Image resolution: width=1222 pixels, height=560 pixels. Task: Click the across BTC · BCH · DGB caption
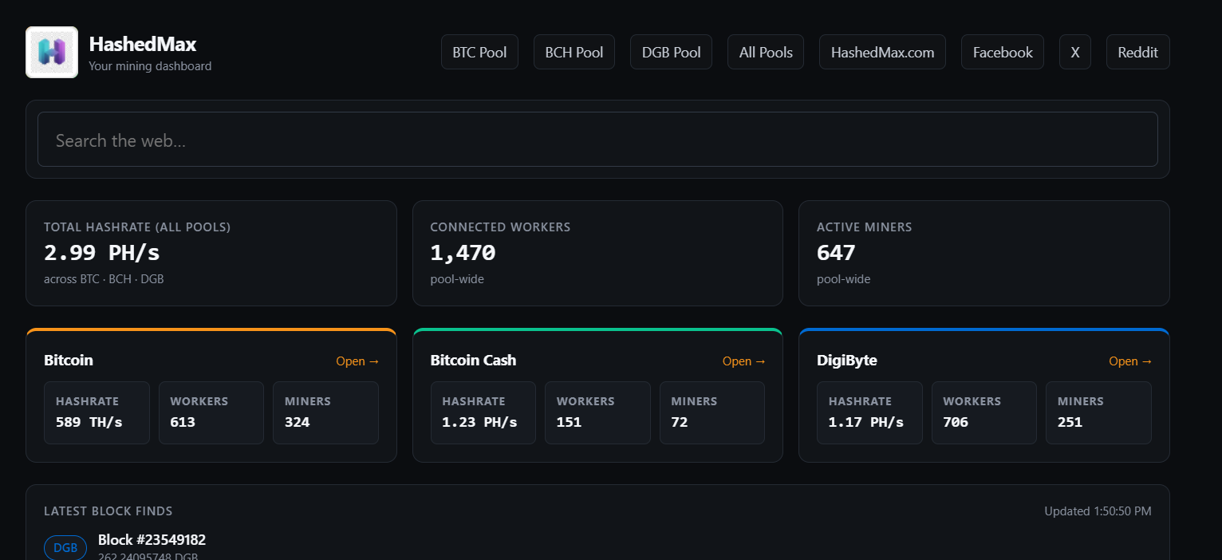tap(104, 279)
